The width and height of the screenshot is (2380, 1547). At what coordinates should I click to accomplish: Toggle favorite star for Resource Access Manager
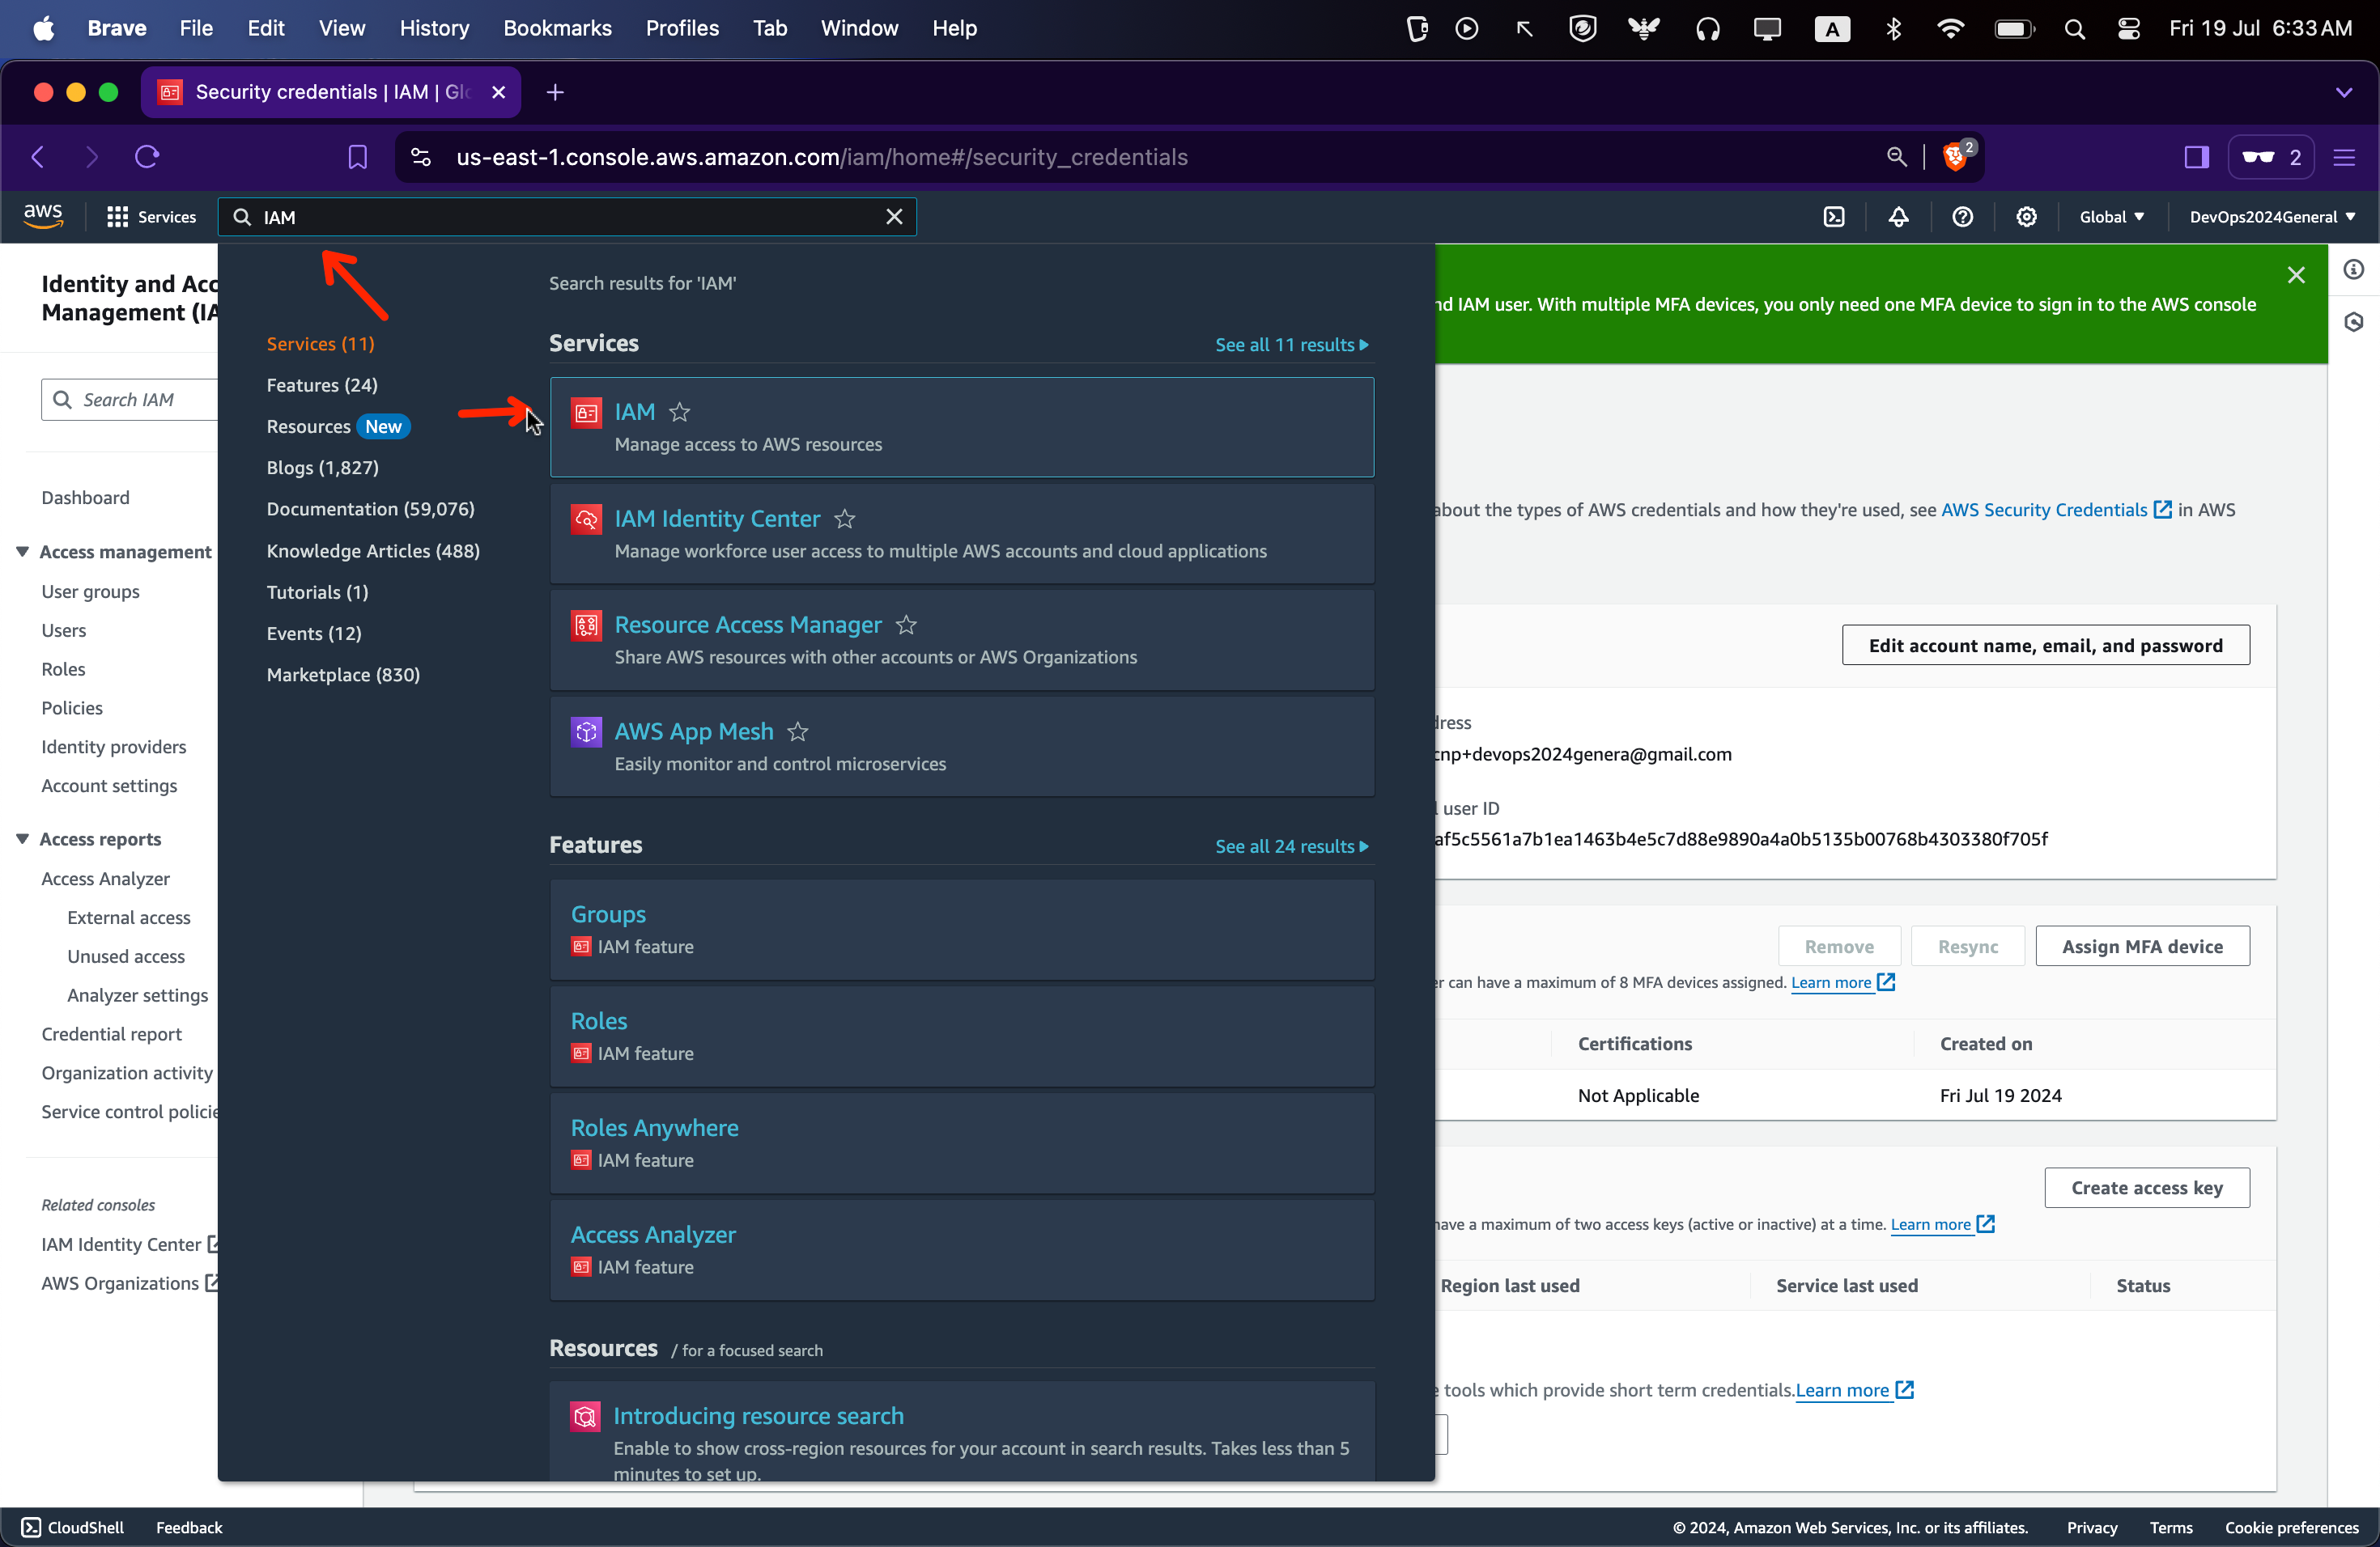[906, 625]
